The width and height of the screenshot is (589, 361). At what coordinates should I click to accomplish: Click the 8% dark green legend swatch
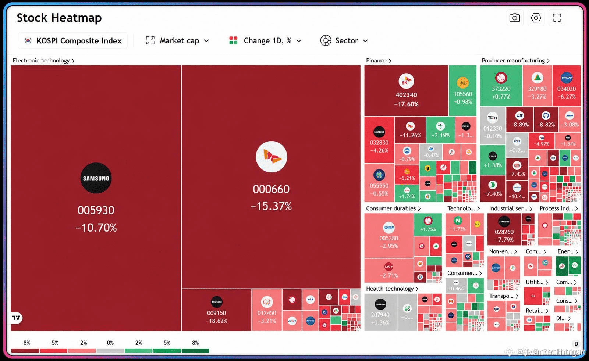(x=195, y=351)
